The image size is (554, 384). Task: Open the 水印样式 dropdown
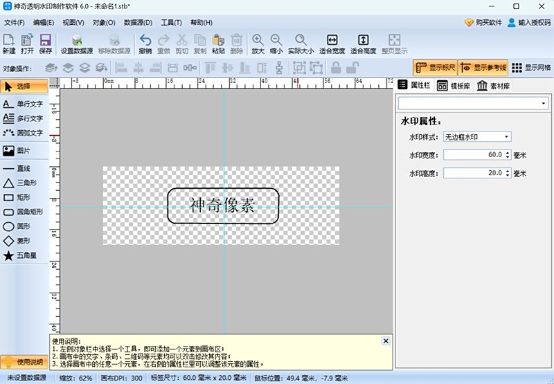(477, 137)
